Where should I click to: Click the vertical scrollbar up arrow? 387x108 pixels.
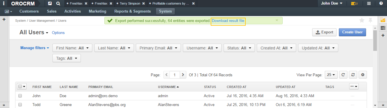(375, 28)
